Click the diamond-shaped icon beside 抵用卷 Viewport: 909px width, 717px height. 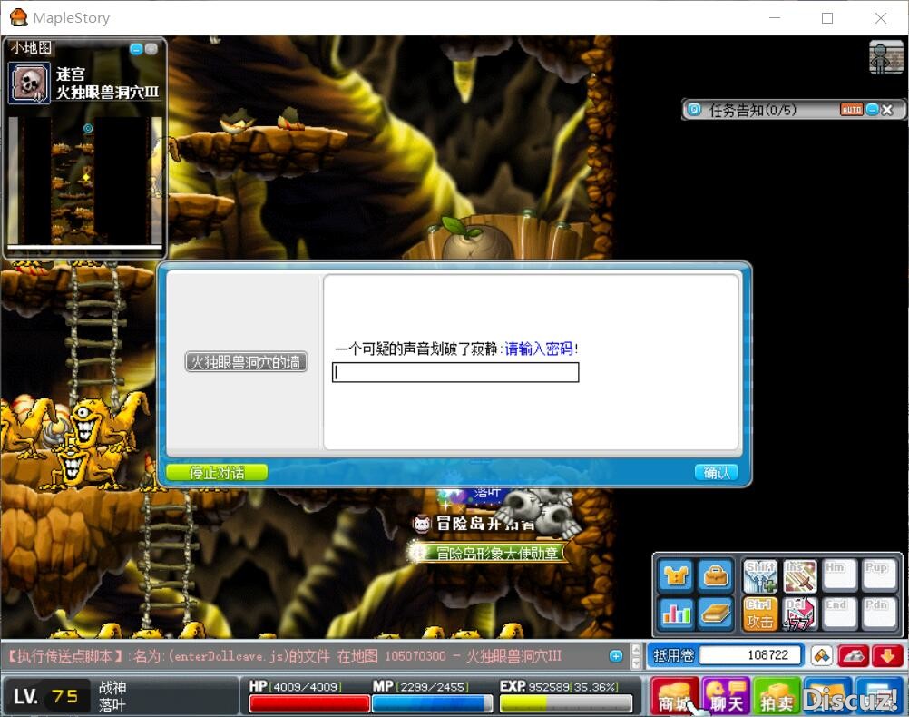(x=822, y=656)
